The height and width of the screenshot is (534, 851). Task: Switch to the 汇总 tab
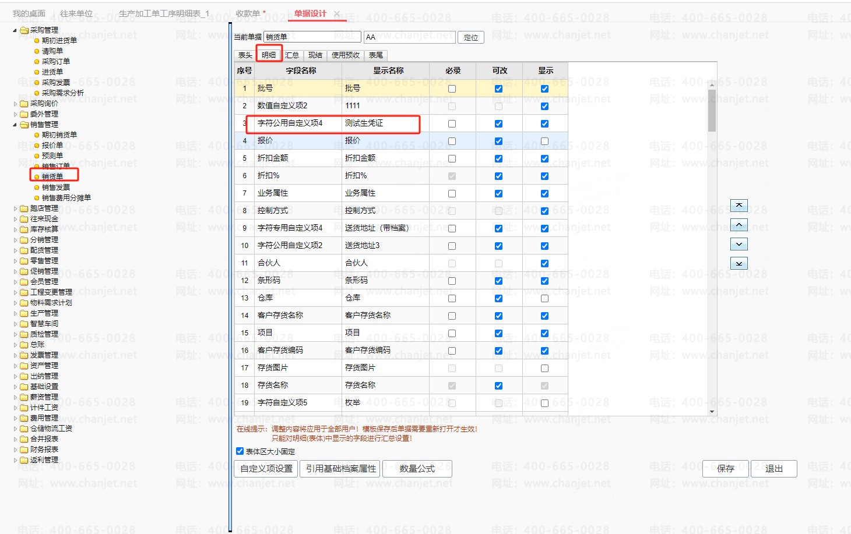(292, 55)
